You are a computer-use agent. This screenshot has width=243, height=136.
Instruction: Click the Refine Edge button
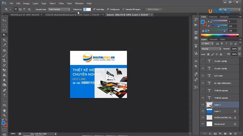(154, 9)
